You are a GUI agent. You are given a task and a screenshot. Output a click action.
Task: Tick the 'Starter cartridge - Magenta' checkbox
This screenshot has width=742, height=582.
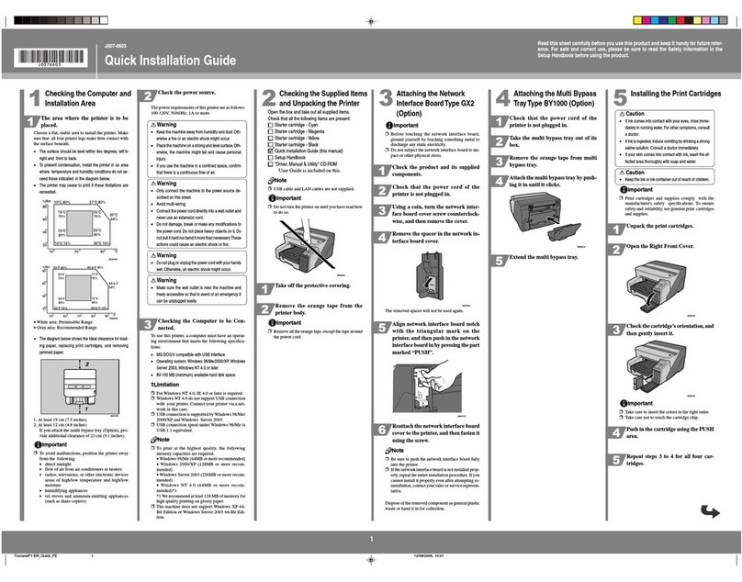pyautogui.click(x=271, y=131)
